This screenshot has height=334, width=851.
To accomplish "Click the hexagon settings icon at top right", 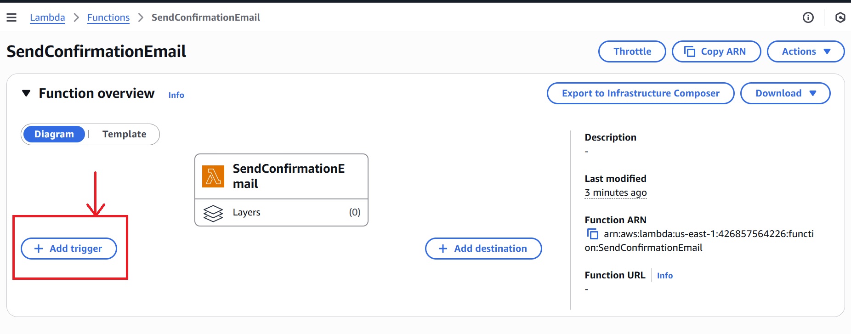I will [840, 17].
